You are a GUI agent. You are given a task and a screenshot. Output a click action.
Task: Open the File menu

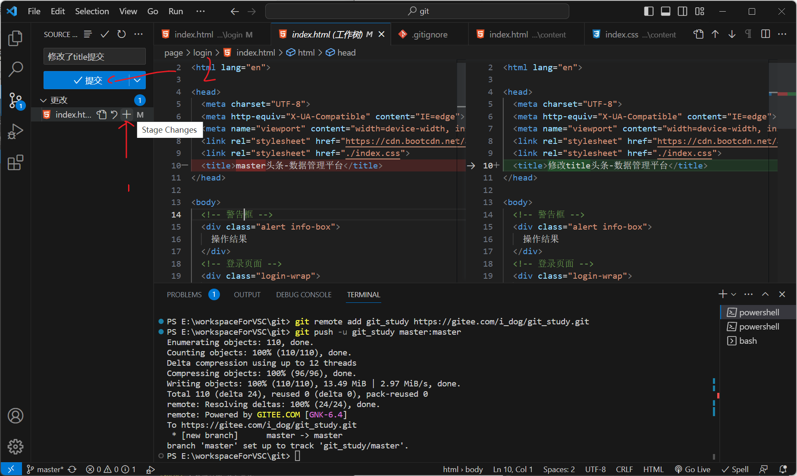tap(34, 11)
